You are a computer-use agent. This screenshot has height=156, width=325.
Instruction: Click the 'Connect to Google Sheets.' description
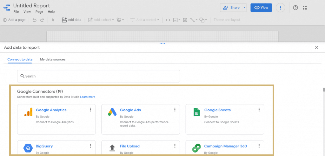click(x=222, y=122)
